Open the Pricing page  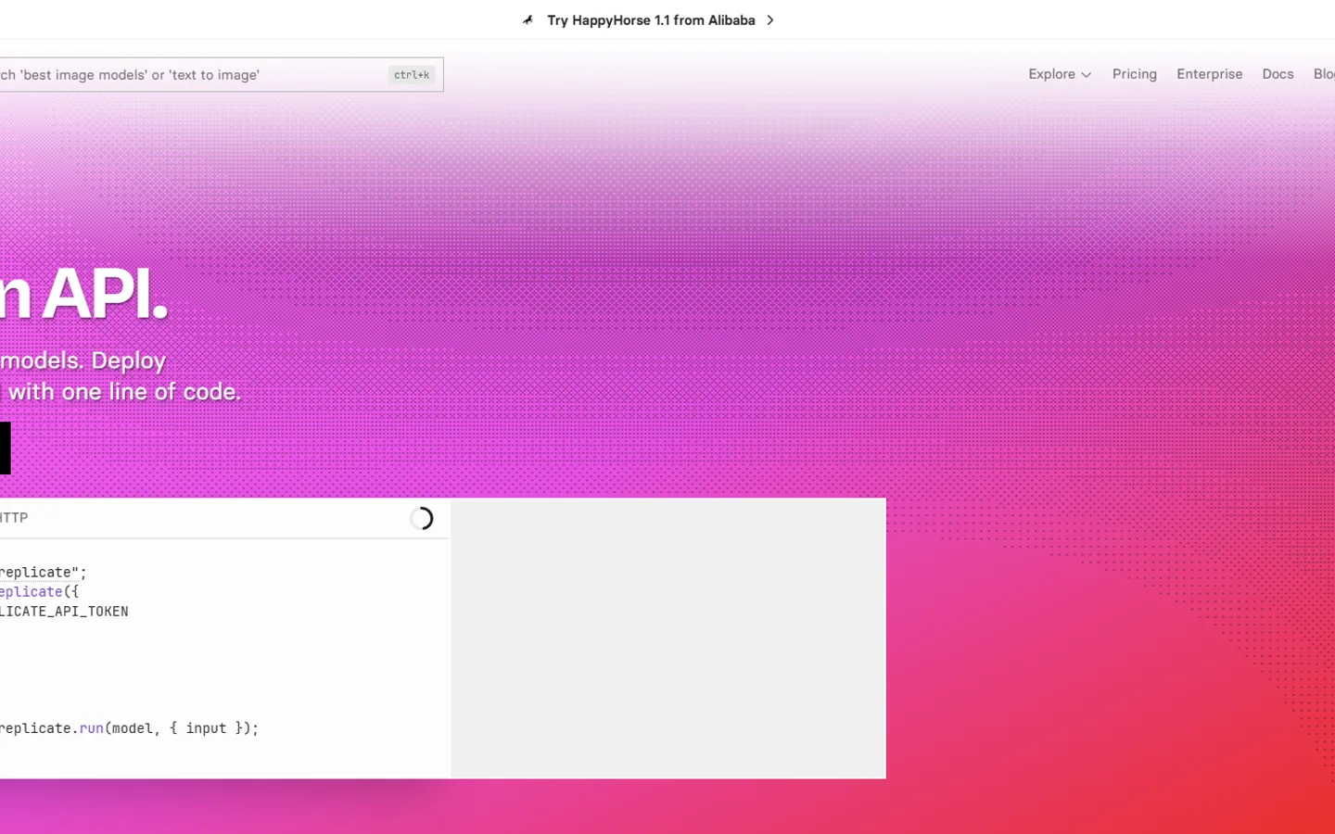[x=1135, y=74]
